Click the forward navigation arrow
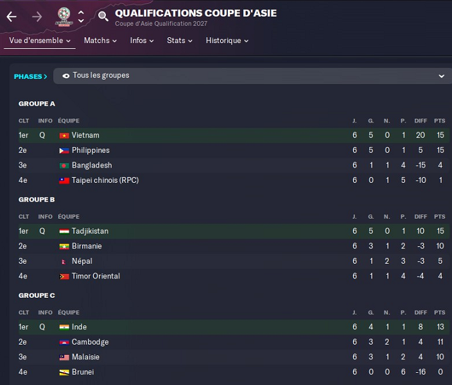The height and width of the screenshot is (385, 452). 37,17
